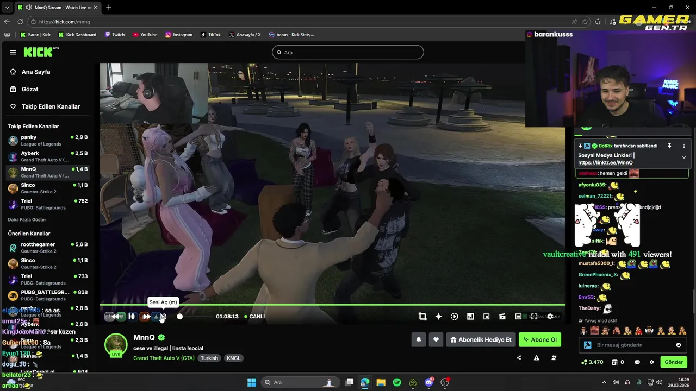The image size is (696, 391).
Task: Click the user icon below subscribe button
Action: 554,358
